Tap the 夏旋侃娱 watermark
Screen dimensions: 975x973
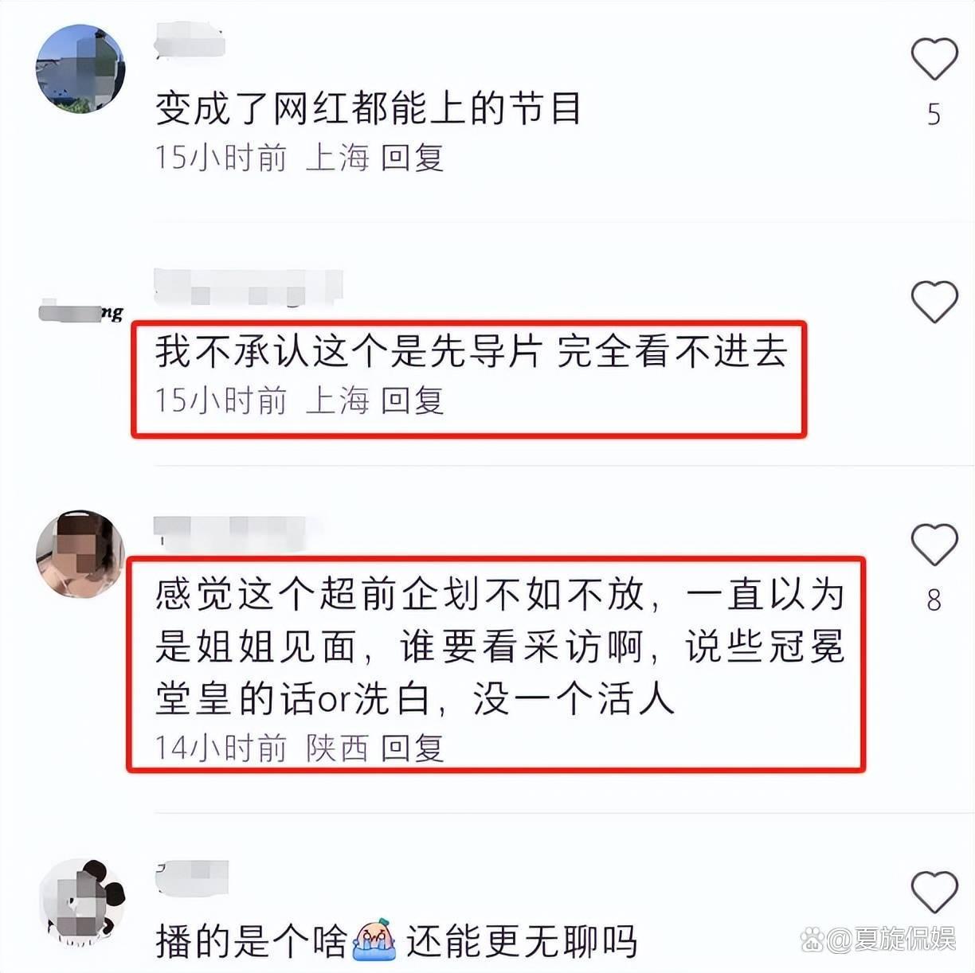(879, 940)
